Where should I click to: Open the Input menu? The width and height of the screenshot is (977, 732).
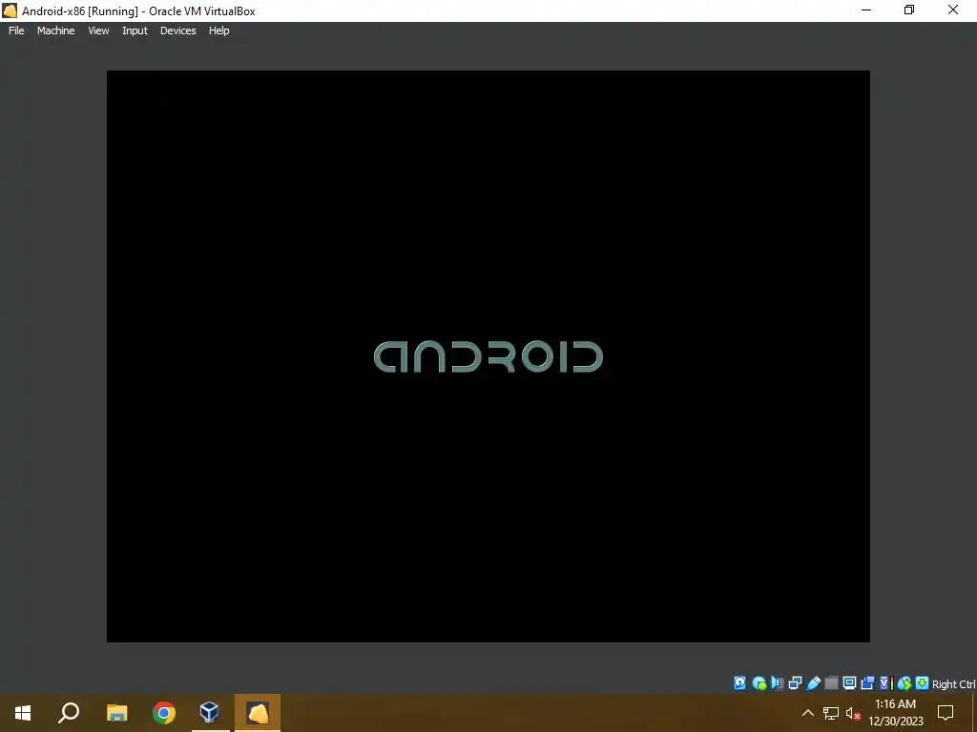tap(135, 30)
